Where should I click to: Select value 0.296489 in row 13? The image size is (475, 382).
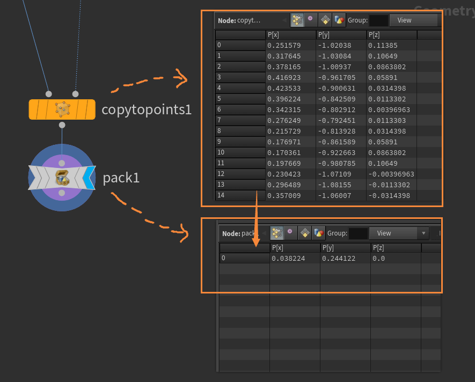point(284,185)
